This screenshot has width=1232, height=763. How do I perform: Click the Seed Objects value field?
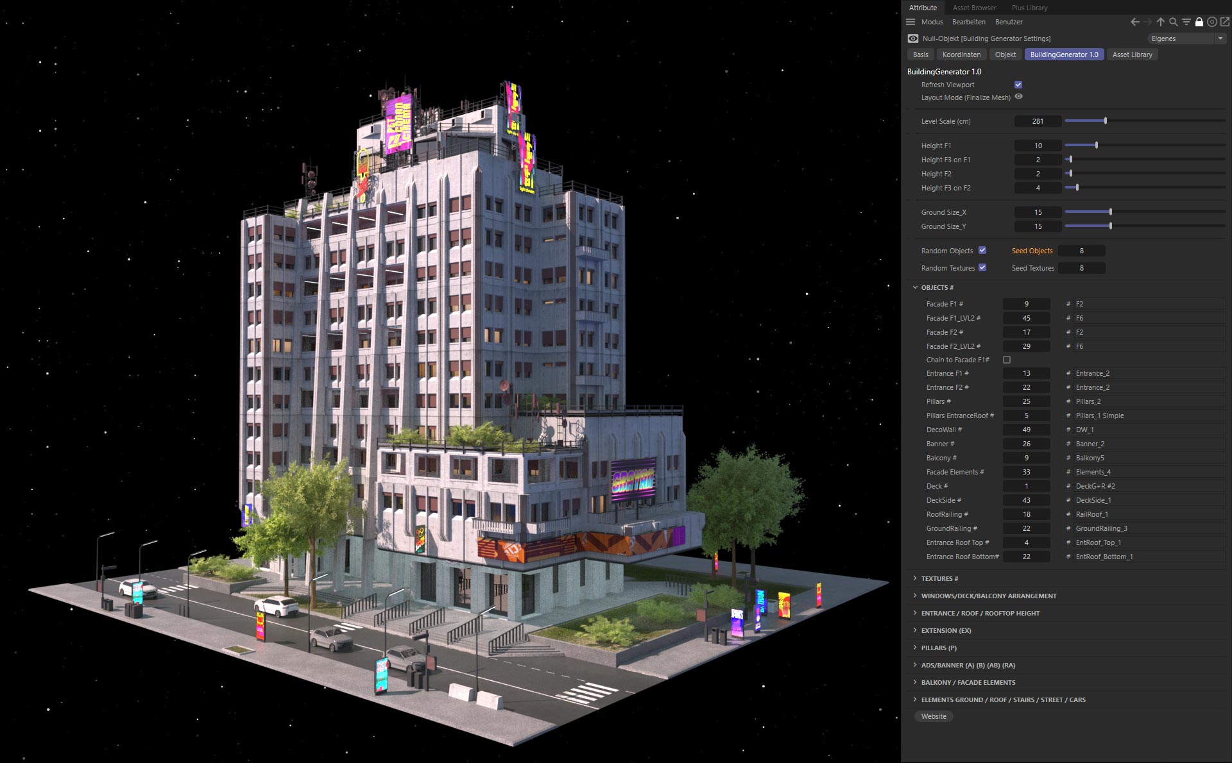click(x=1082, y=251)
